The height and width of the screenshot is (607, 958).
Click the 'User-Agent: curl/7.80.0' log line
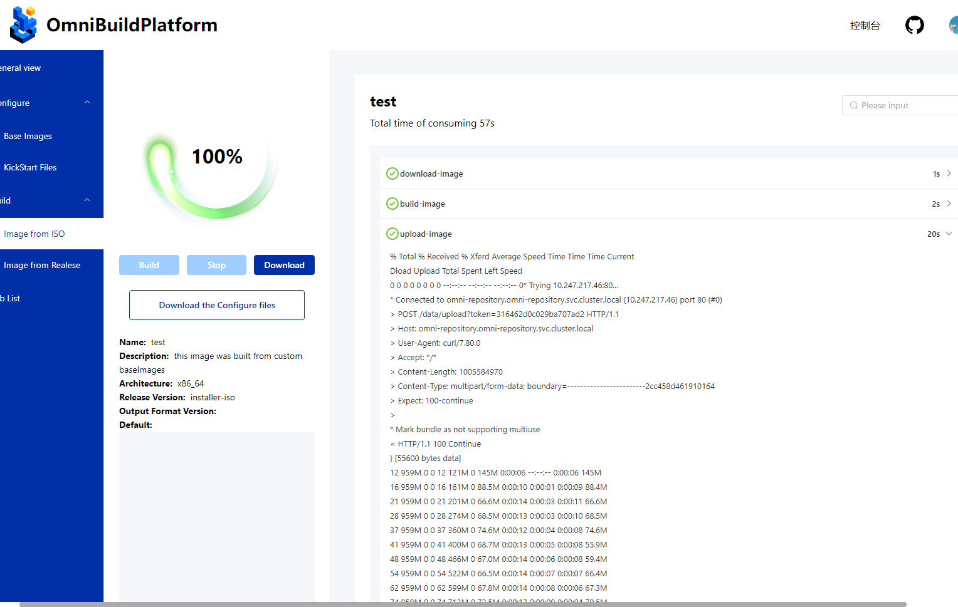435,343
